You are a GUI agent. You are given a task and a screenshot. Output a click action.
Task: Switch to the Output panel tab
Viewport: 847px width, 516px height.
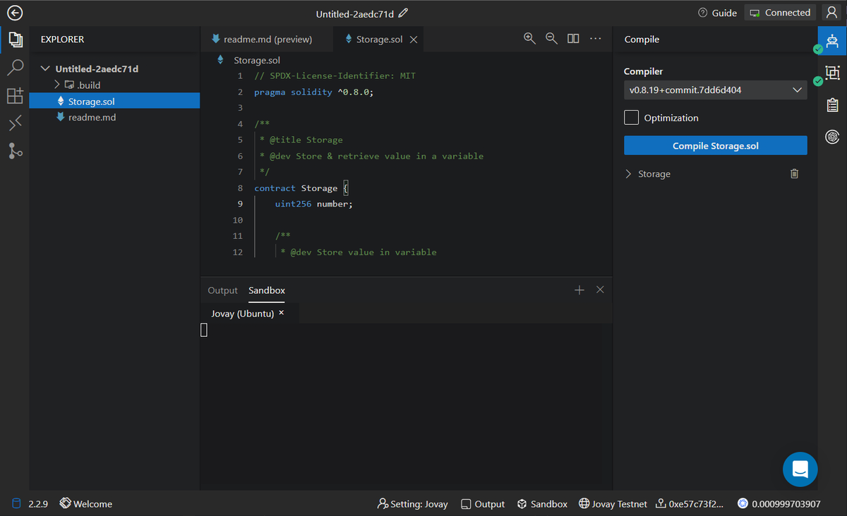[x=222, y=290]
